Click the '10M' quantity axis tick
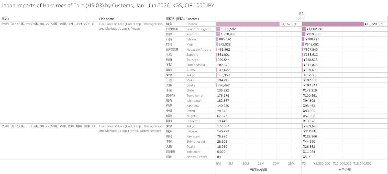This screenshot has height=174, width=388. point(246,164)
